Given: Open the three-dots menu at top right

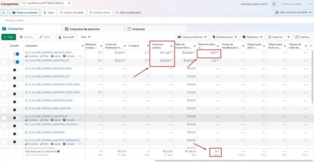Looking at the screenshot, I should point(309,4).
